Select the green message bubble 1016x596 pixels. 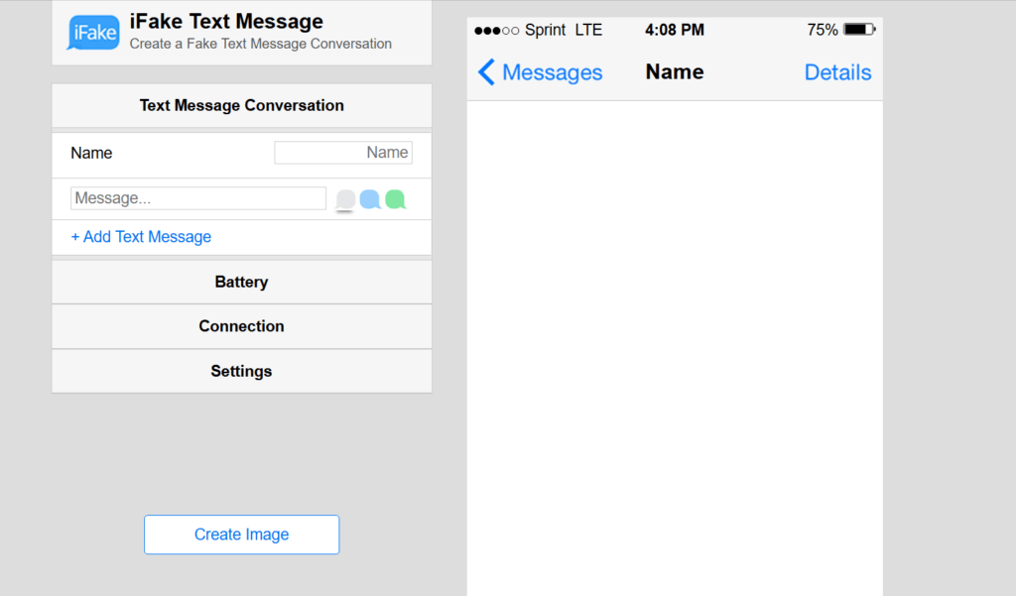(x=395, y=199)
